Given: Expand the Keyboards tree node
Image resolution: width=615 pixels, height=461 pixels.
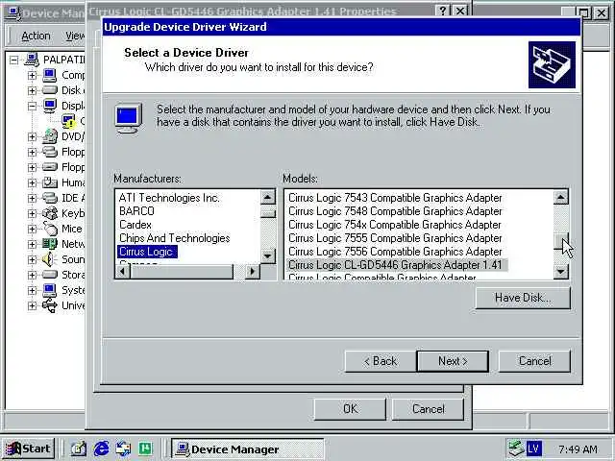Looking at the screenshot, I should (32, 213).
